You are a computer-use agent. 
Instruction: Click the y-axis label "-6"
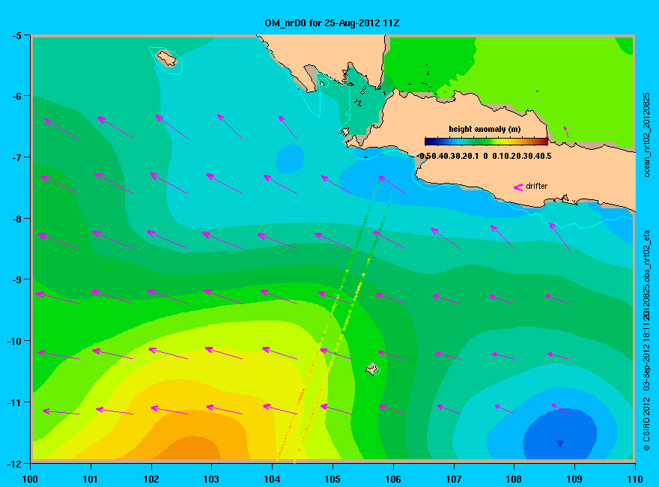[x=16, y=97]
